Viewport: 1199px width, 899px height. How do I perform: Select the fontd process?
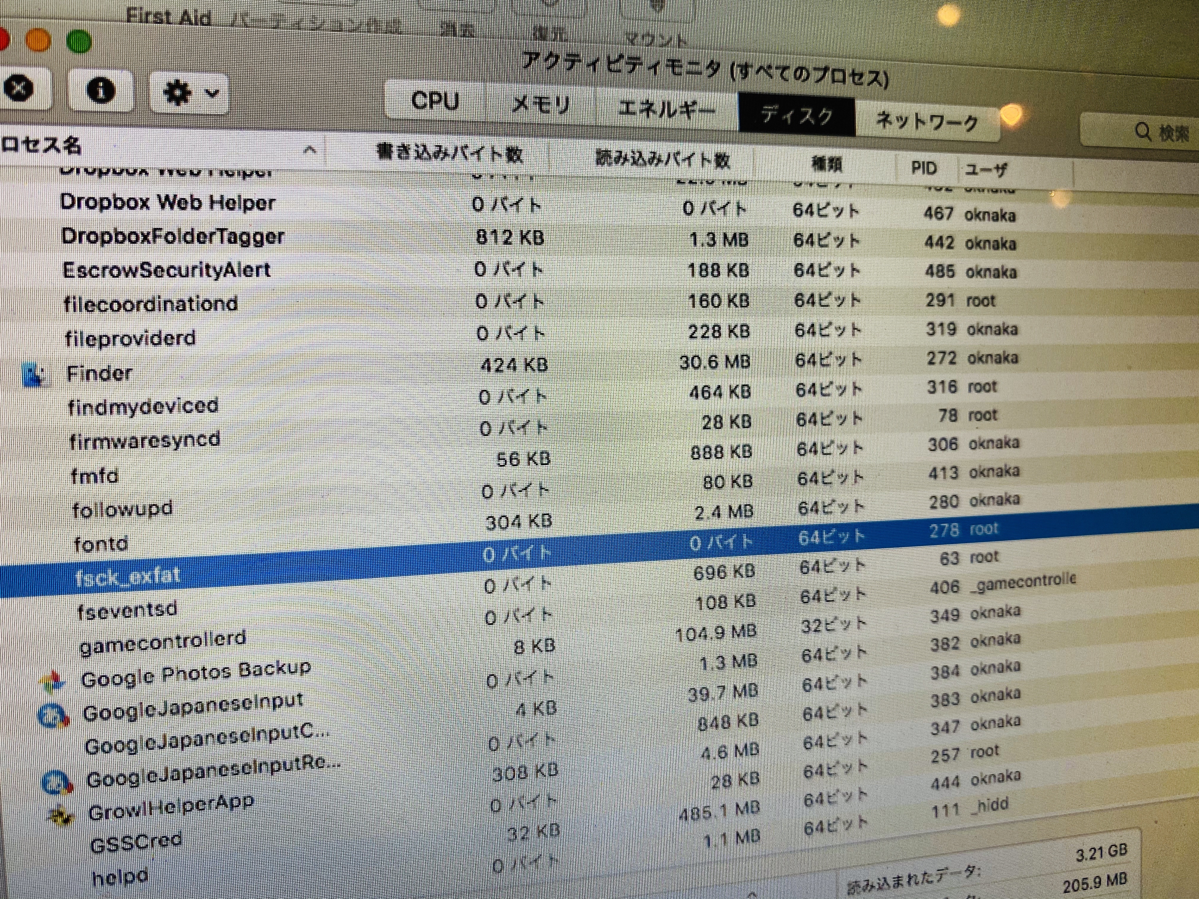[101, 543]
